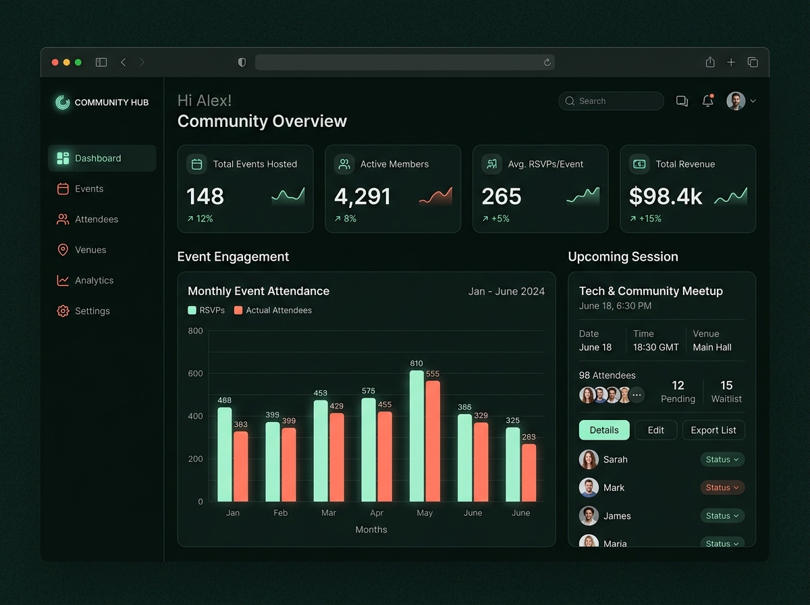Click Sarah's avatar photo
The image size is (810, 605).
pyautogui.click(x=589, y=459)
